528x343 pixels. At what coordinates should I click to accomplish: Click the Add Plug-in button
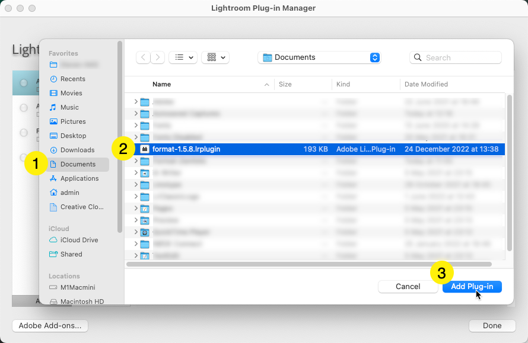pyautogui.click(x=472, y=287)
